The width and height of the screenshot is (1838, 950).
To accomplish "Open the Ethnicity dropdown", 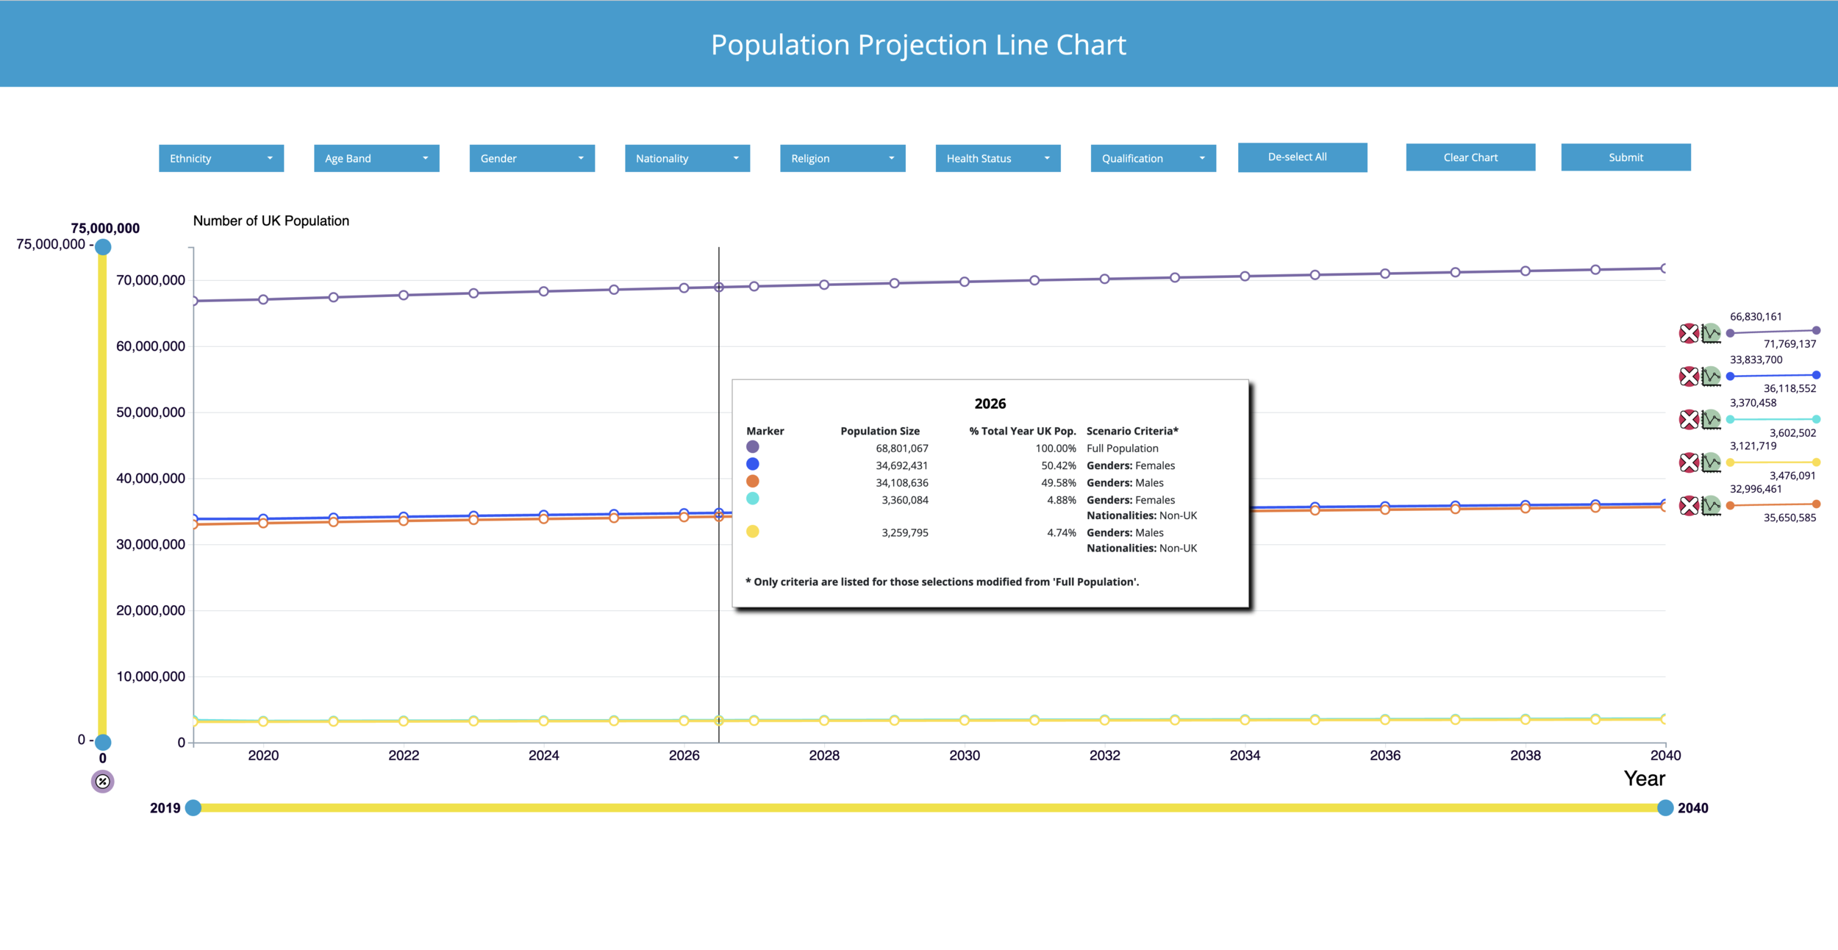I will (221, 158).
